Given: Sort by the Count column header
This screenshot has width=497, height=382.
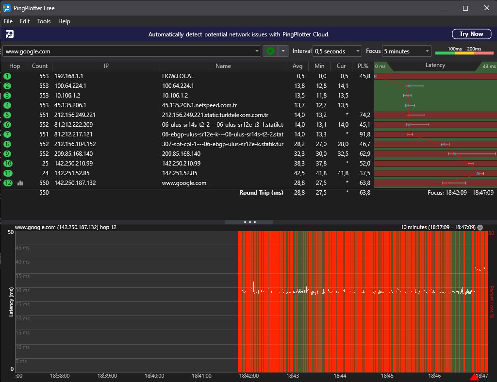Looking at the screenshot, I should (x=40, y=66).
